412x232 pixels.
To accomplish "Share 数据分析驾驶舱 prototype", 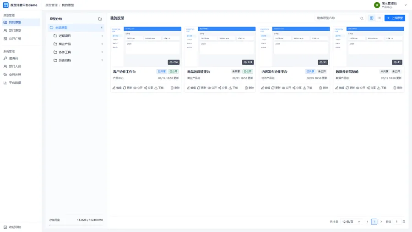I will pos(371,88).
